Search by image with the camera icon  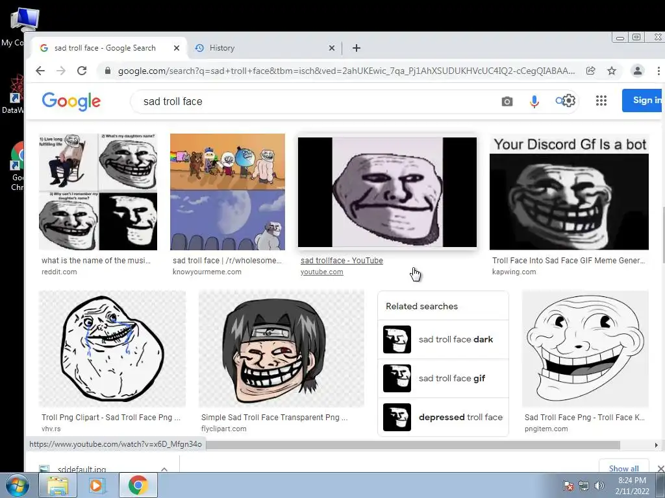click(x=507, y=102)
